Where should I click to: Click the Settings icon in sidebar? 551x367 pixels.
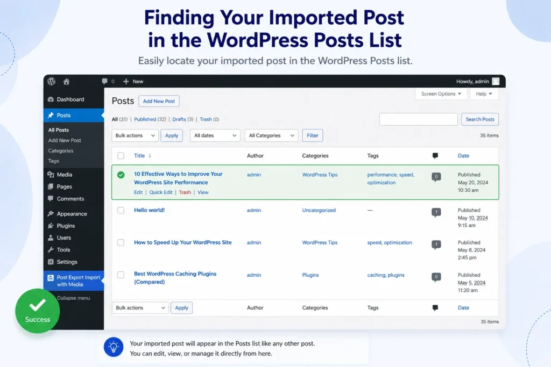[51, 262]
